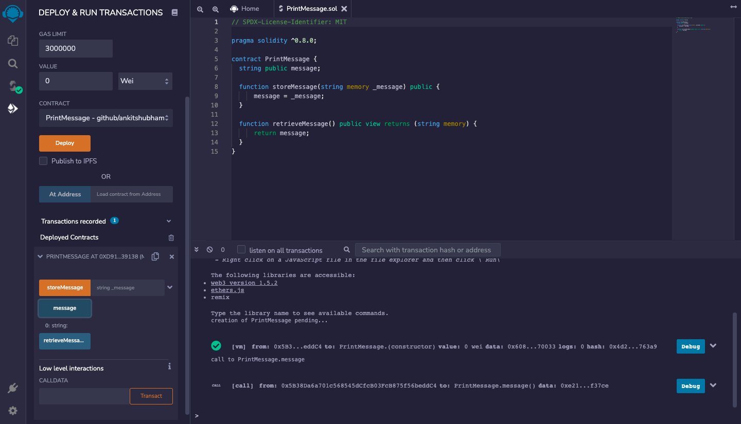Zoom in the editor font
The width and height of the screenshot is (741, 424).
(216, 9)
